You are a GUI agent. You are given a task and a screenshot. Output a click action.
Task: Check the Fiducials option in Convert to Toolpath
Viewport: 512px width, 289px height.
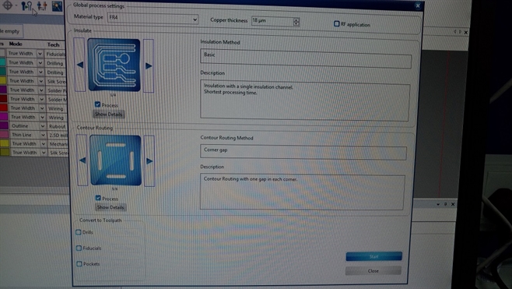point(79,248)
